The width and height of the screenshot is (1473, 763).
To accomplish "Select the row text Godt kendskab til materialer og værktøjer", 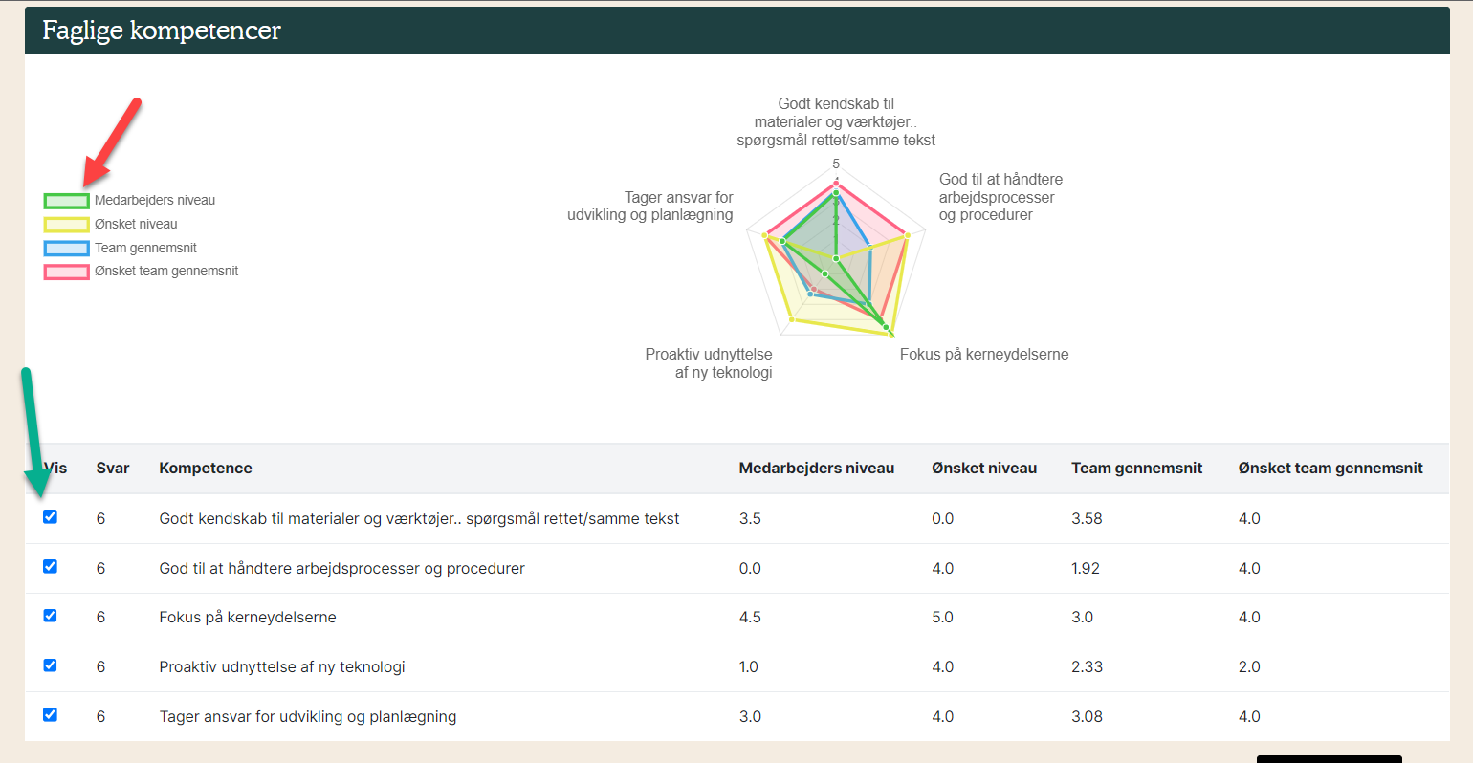I will pyautogui.click(x=419, y=519).
